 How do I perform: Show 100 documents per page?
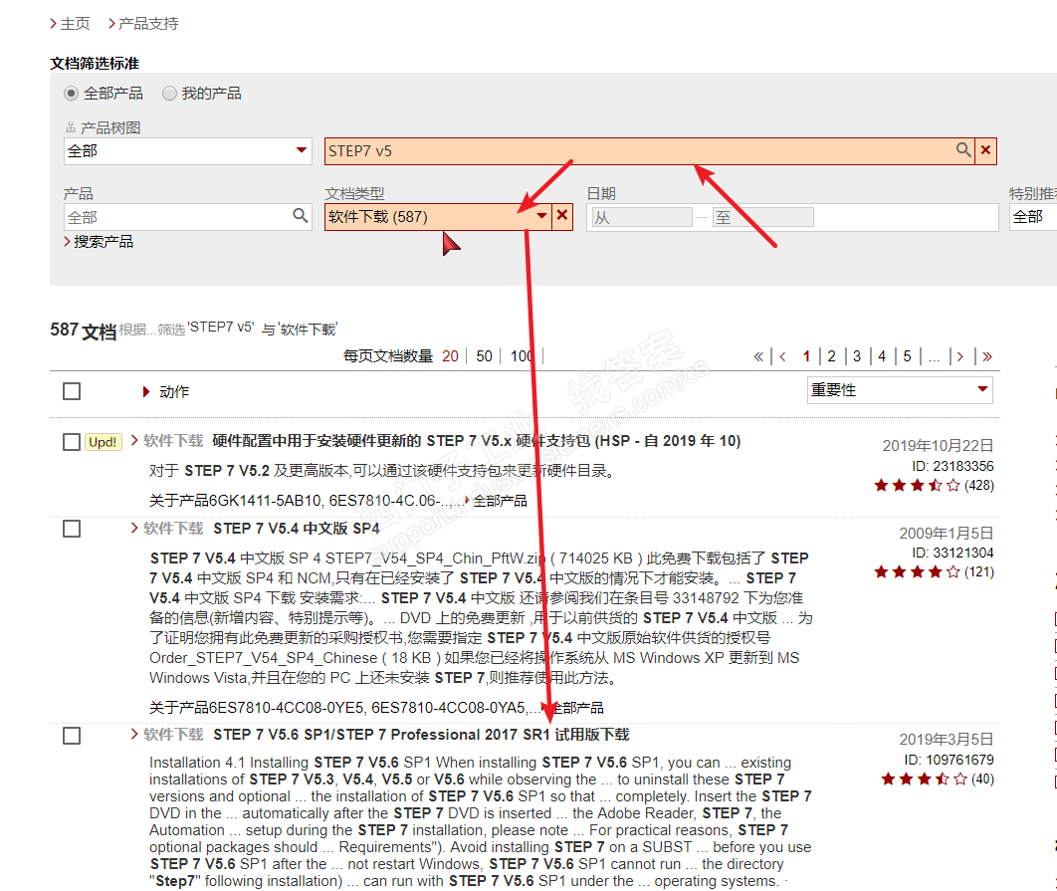522,356
